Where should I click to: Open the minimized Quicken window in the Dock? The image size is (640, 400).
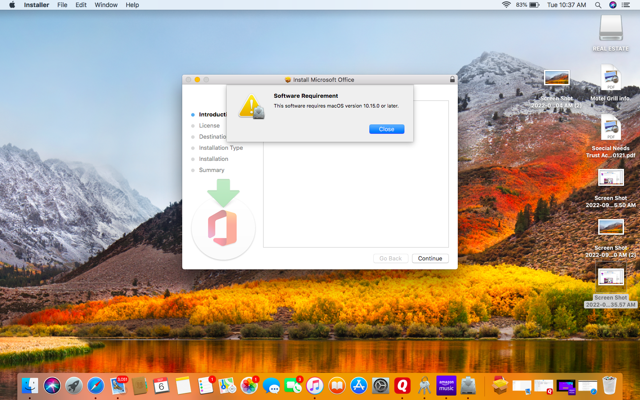544,387
